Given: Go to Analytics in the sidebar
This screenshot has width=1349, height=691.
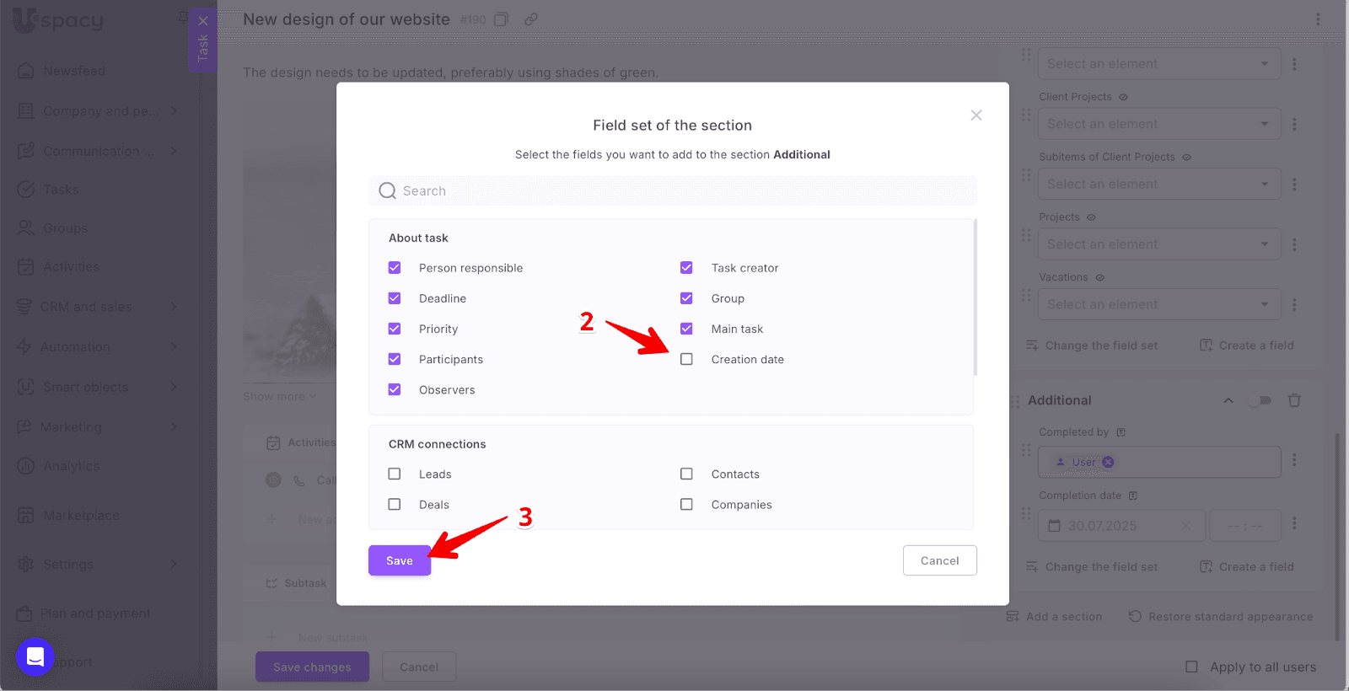Looking at the screenshot, I should [x=71, y=466].
